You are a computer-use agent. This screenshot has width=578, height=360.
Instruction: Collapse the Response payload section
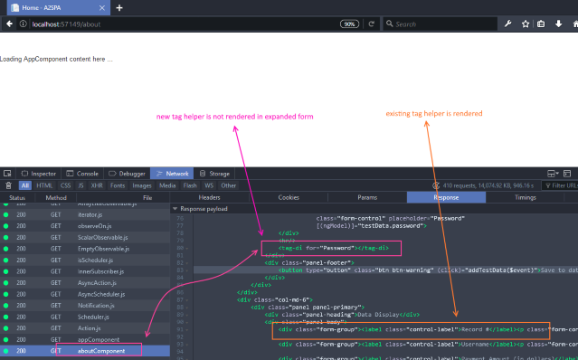175,209
